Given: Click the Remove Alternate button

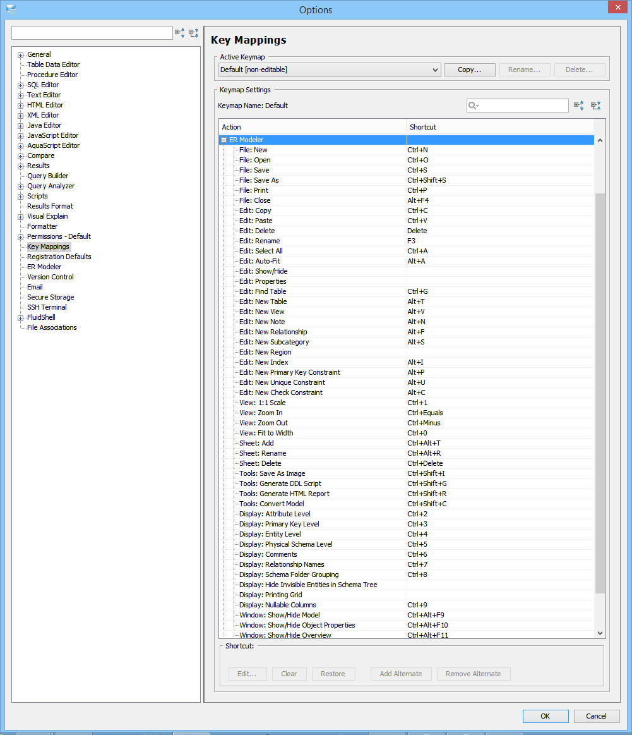Looking at the screenshot, I should pyautogui.click(x=474, y=674).
